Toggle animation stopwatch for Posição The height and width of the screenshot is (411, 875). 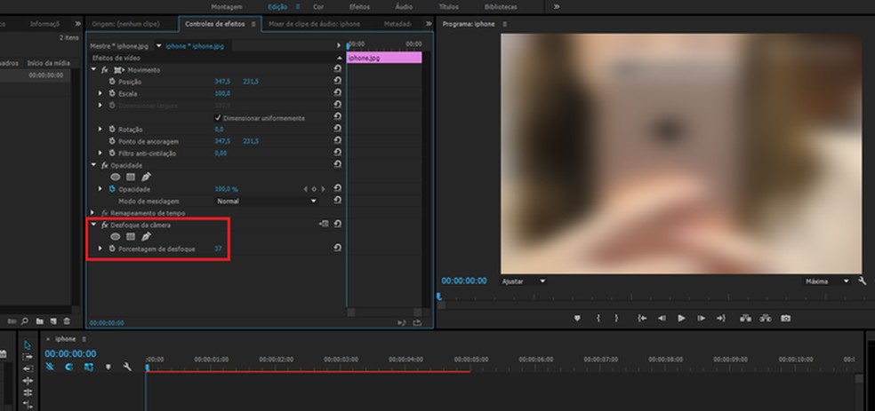[x=112, y=82]
